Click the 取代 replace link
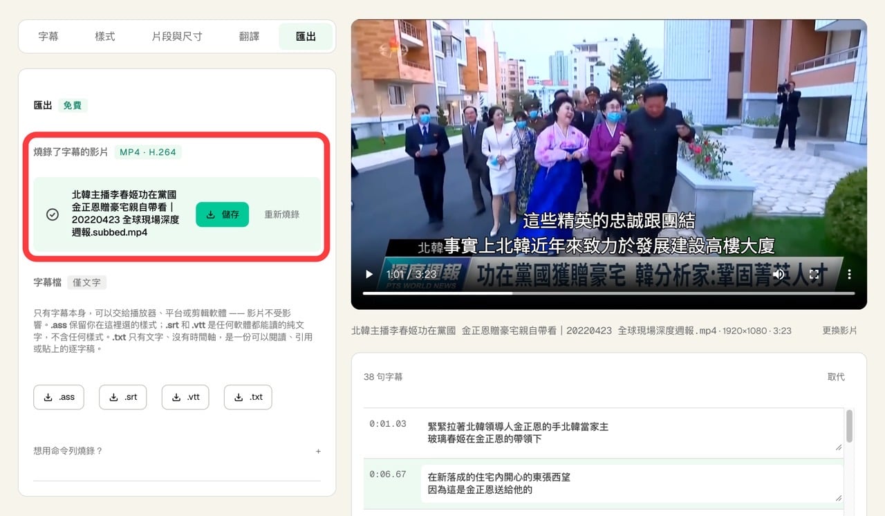Screen dimensions: 885x516 point(836,377)
